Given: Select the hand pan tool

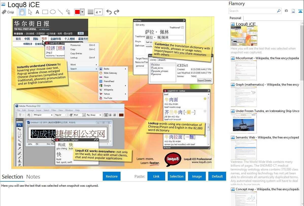Looking at the screenshot, I should 22,12.
